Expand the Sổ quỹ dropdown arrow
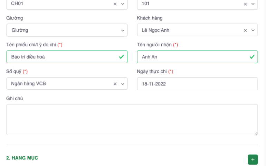Screen dimensions: 266x166 click(x=123, y=84)
